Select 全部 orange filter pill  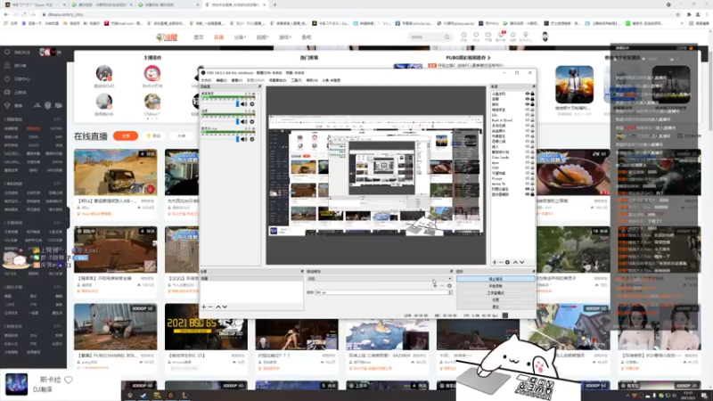126,136
